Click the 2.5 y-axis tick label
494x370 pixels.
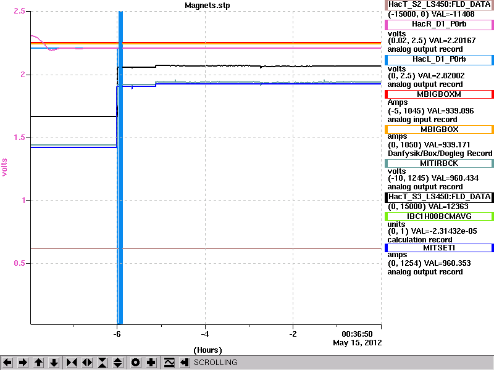[19, 11]
